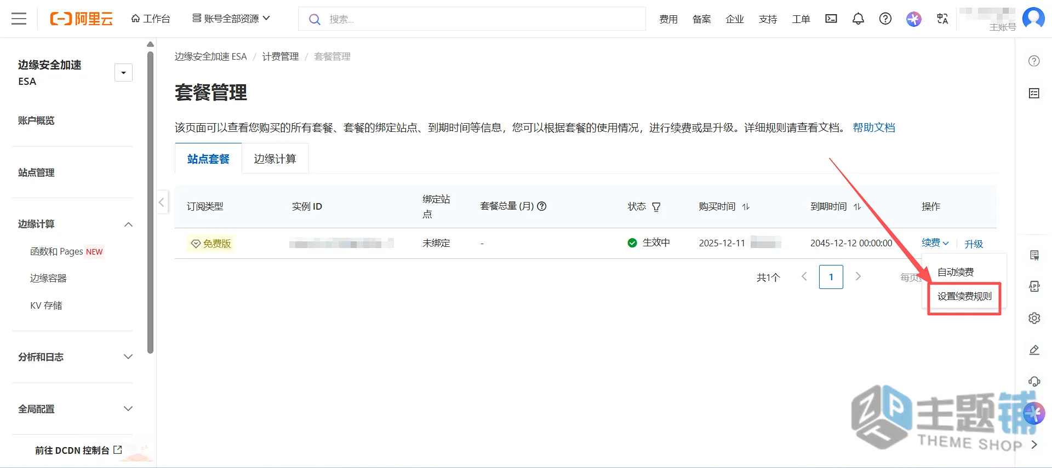Screen dimensions: 1052x468
Task: Open KV 存储 in the sidebar
Action: point(46,305)
